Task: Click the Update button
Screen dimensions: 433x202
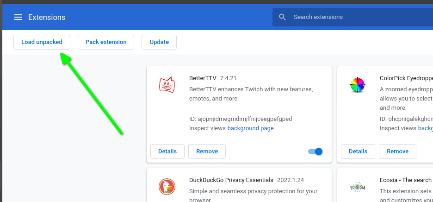Action: click(159, 42)
